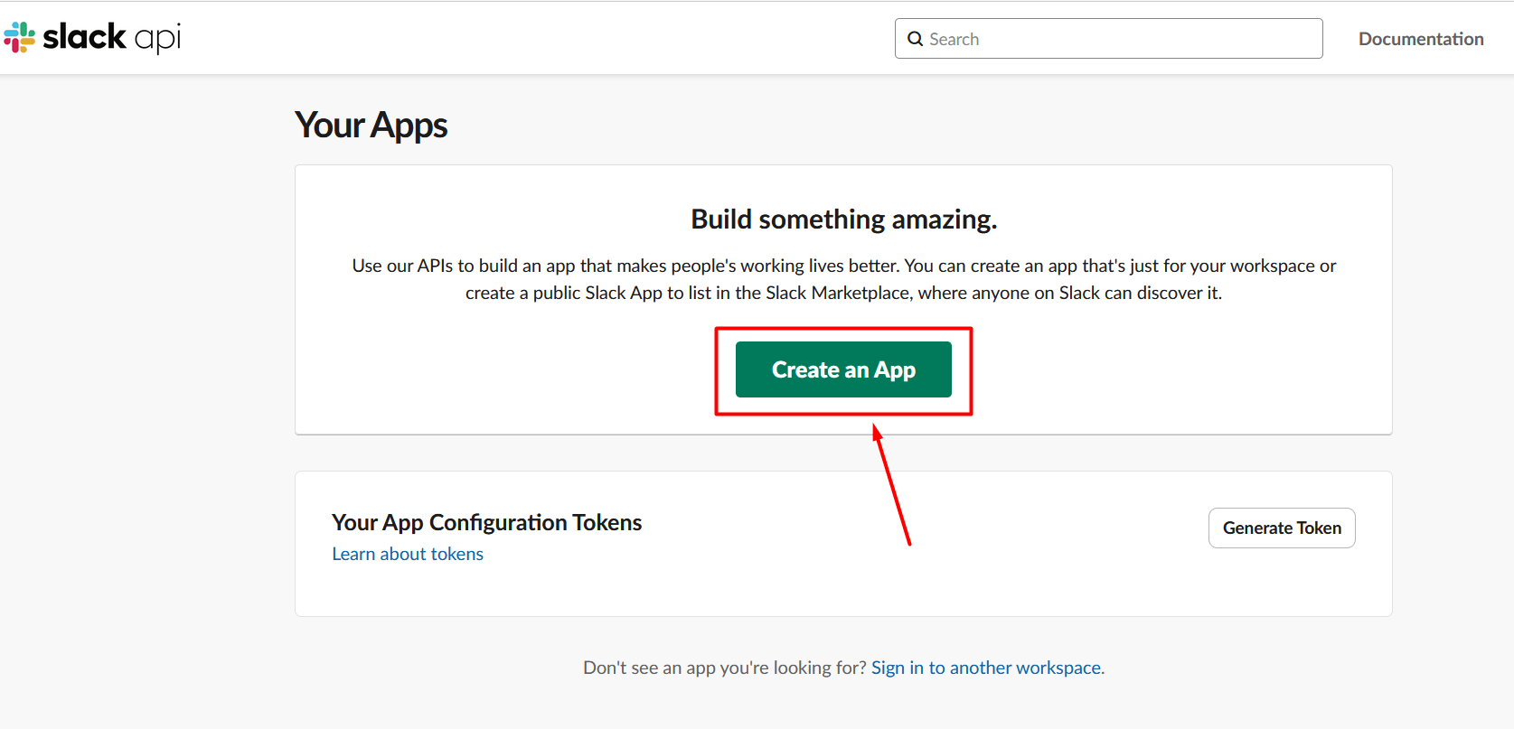Open the Learn about tokens link
The image size is (1514, 729).
(408, 554)
